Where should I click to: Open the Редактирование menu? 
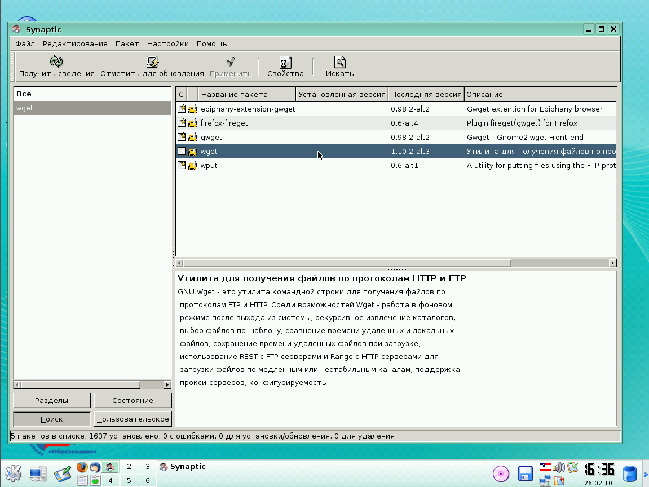pos(75,44)
